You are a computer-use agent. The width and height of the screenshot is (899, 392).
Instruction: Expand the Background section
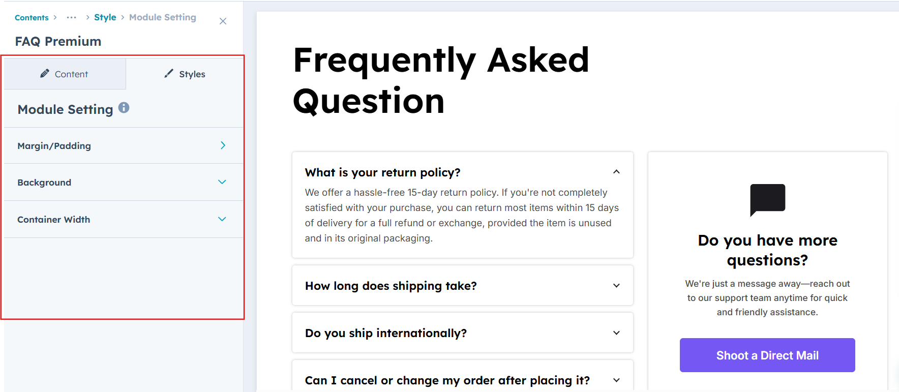click(x=222, y=182)
